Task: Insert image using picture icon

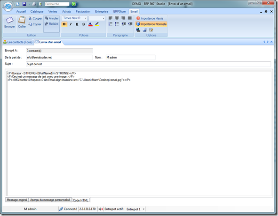Action: click(x=144, y=30)
